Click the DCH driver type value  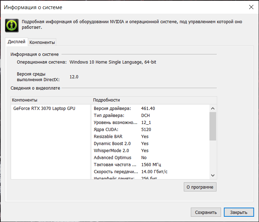pos(145,116)
